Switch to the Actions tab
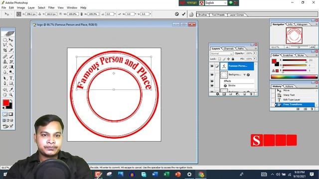 (x=289, y=86)
